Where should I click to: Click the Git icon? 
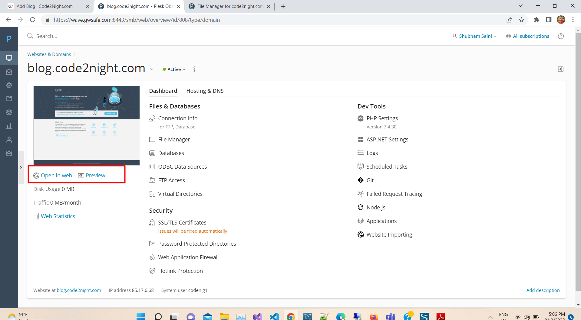pyautogui.click(x=361, y=180)
